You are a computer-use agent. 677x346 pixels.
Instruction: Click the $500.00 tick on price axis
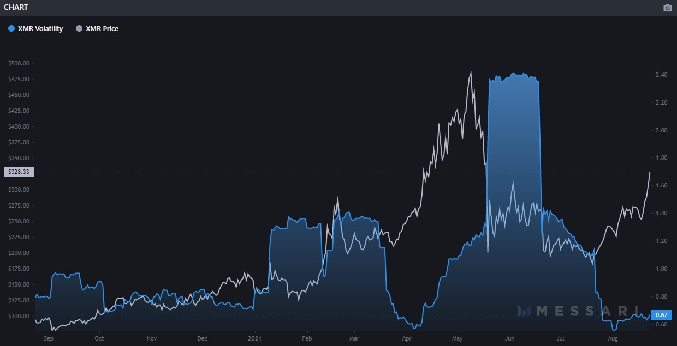pyautogui.click(x=18, y=63)
